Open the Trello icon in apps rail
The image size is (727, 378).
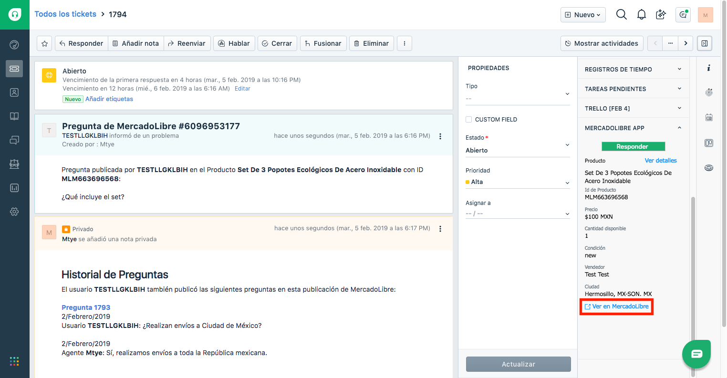tap(709, 143)
